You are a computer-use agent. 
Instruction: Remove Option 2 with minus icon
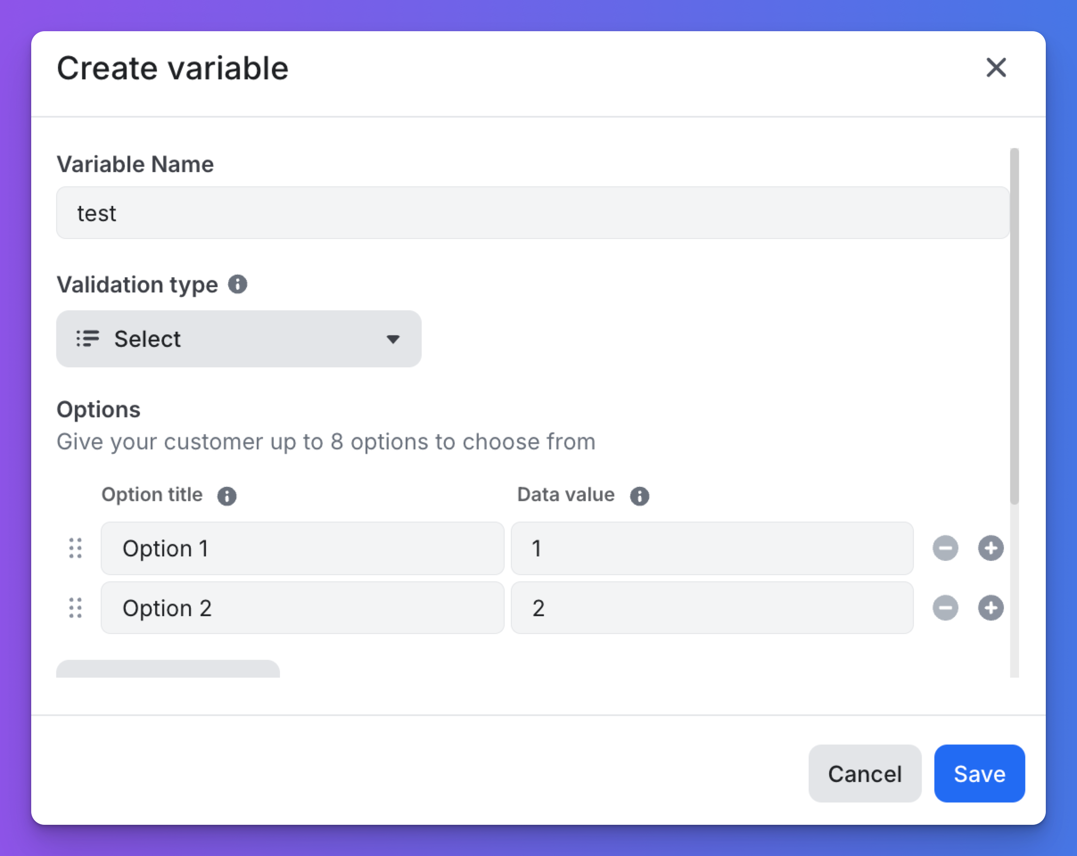pos(945,608)
